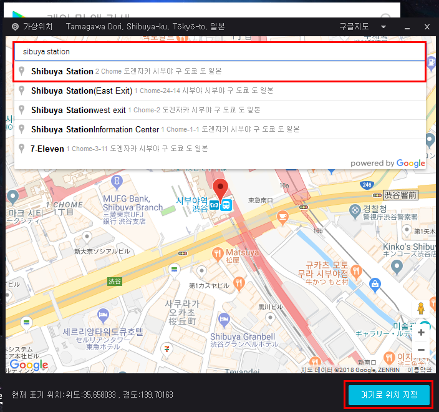
Task: Open the 이용약관 terms link
Action: click(419, 370)
